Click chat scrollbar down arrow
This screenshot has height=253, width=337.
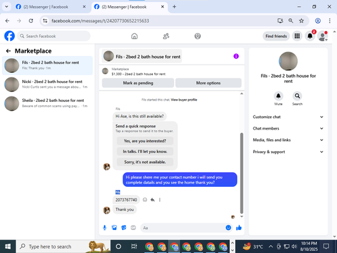point(241,217)
